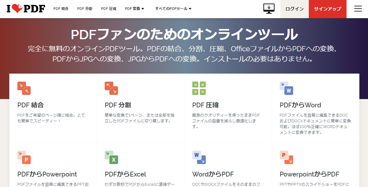Open the desktop app download icon
This screenshot has height=187, width=368.
click(x=269, y=9)
